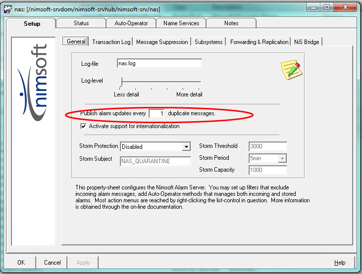Maximize the nas window
The width and height of the screenshot is (362, 274).
point(326,7)
